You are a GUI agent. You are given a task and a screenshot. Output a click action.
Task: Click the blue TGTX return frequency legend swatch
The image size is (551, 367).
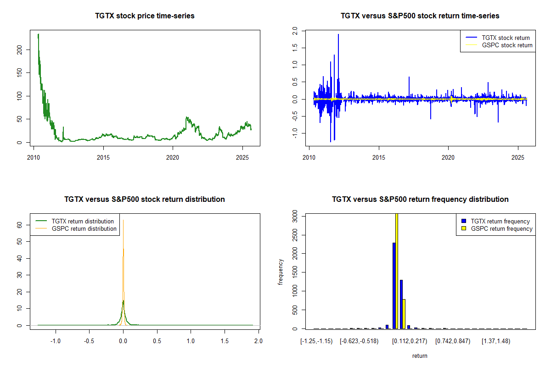[x=464, y=221]
